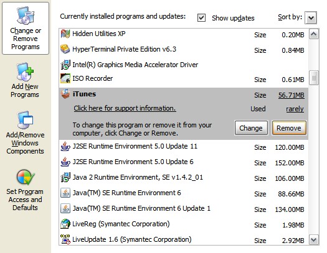The width and height of the screenshot is (327, 253).
Task: Click the 56.71MB size link
Action: [x=291, y=95]
